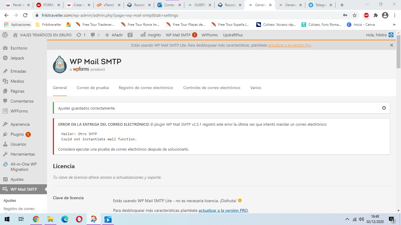
Task: Open a new browser tab
Action: pyautogui.click(x=342, y=5)
